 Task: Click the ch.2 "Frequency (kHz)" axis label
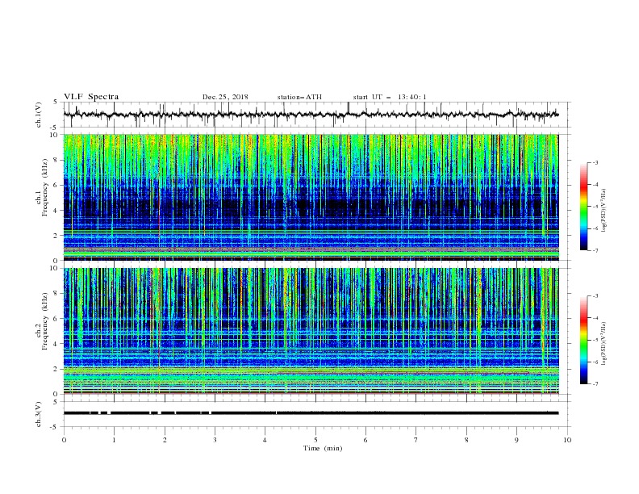pyautogui.click(x=45, y=321)
